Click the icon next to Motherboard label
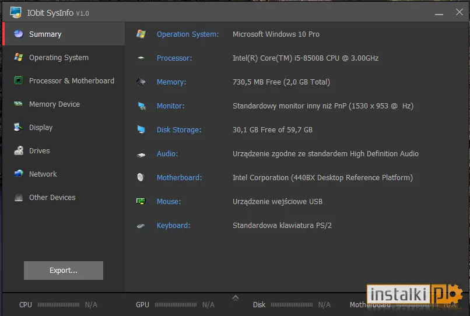This screenshot has height=316, width=470. click(x=141, y=177)
